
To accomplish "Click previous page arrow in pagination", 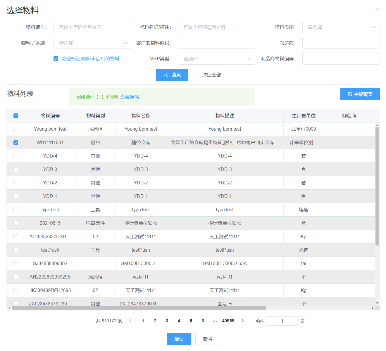I will pyautogui.click(x=130, y=321).
